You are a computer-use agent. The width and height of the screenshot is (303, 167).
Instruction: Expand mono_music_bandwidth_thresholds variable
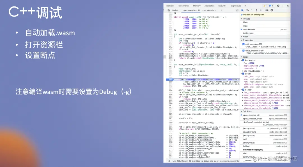[243, 95]
